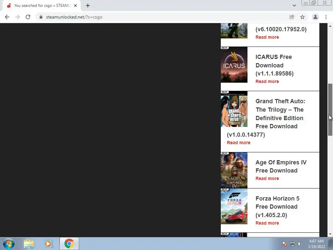This screenshot has width=333, height=250.
Task: Share this page icon in address bar
Action: 292,17
